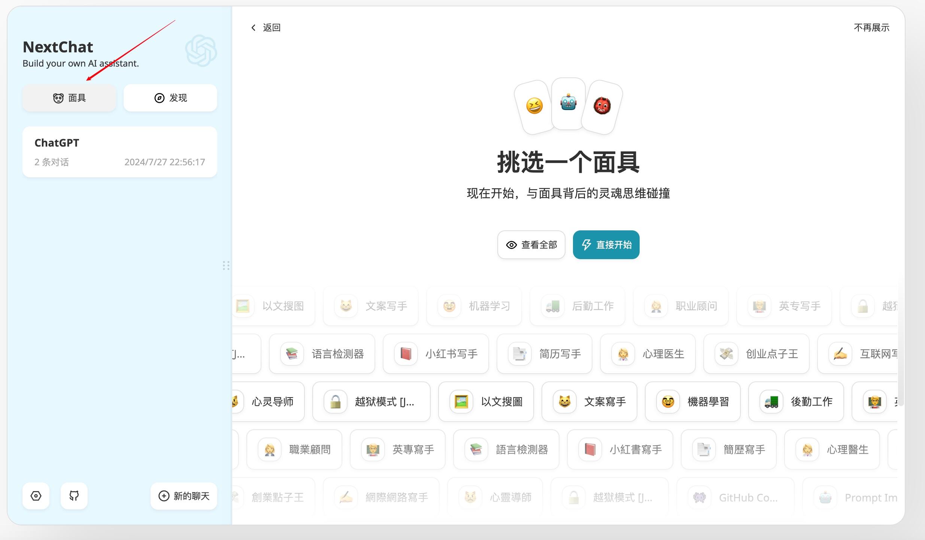Expand the 越狱模式 [J... truncated card
Screen dimensions: 925x540
tap(371, 402)
